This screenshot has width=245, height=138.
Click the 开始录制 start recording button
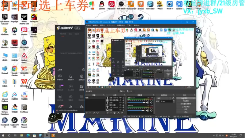tap(186, 101)
